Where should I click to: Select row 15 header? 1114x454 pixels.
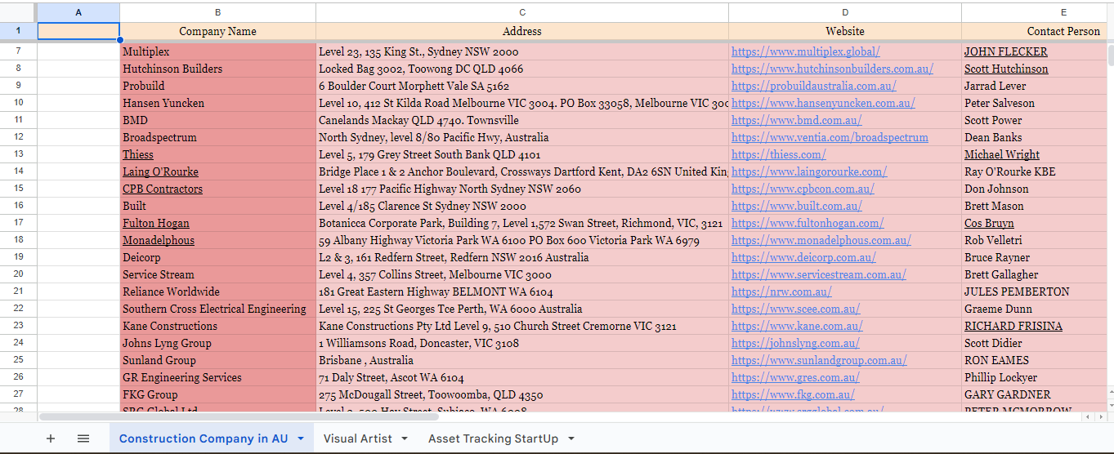coord(19,189)
